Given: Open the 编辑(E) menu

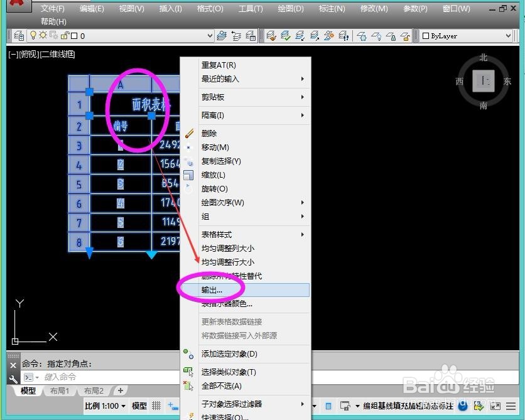Looking at the screenshot, I should click(92, 8).
